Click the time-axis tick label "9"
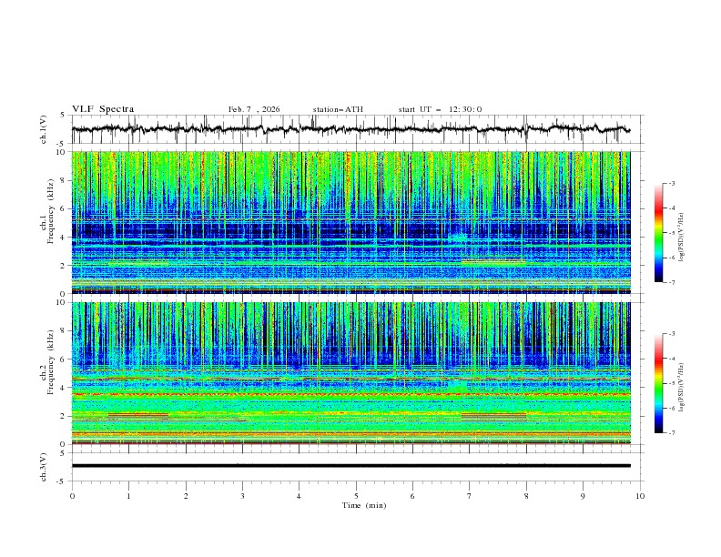Image resolution: width=721 pixels, height=557 pixels. tap(583, 496)
